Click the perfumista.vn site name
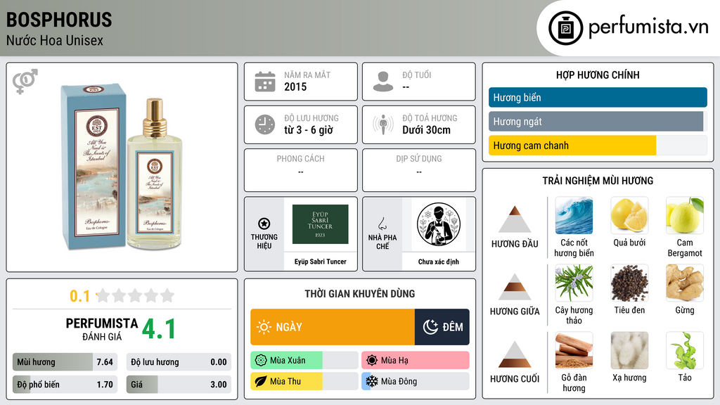The height and width of the screenshot is (405, 720). [x=648, y=27]
